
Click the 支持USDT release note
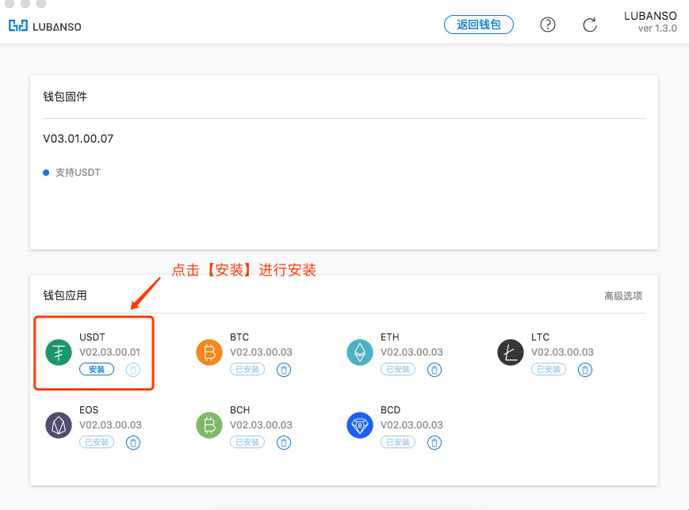pos(78,173)
